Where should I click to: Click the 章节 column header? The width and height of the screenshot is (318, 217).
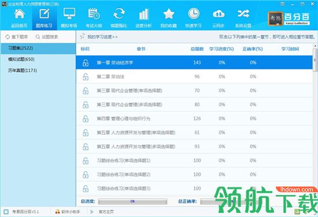pos(141,49)
